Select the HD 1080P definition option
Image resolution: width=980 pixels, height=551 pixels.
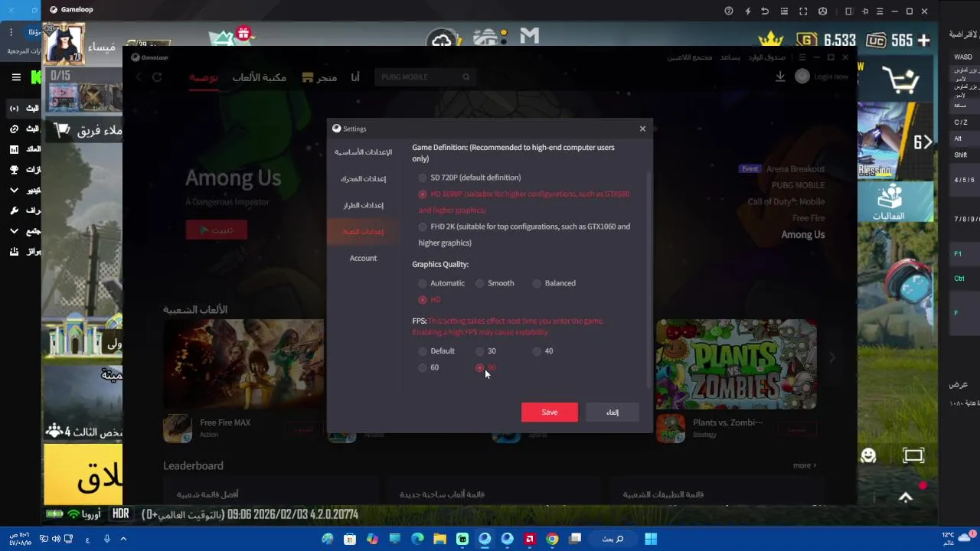423,194
